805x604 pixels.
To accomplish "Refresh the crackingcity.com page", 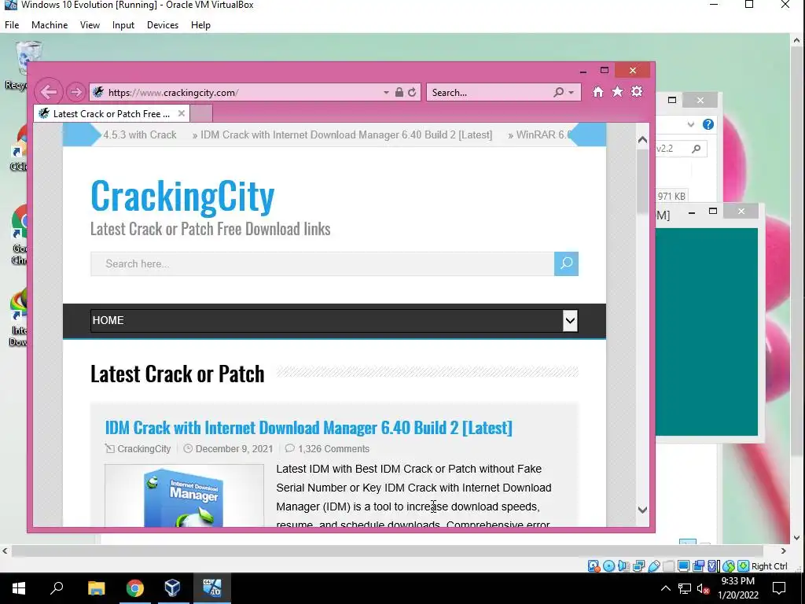I will click(x=412, y=93).
